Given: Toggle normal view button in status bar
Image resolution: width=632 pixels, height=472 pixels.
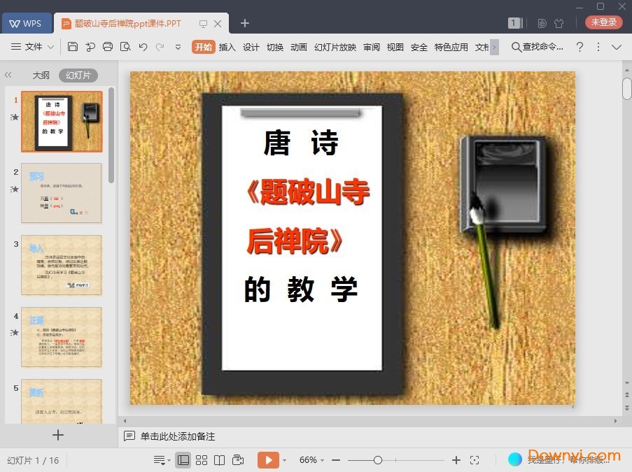Looking at the screenshot, I should (183, 460).
